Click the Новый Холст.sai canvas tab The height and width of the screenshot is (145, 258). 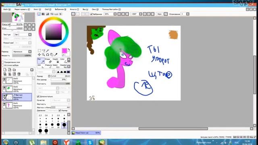coord(86,133)
